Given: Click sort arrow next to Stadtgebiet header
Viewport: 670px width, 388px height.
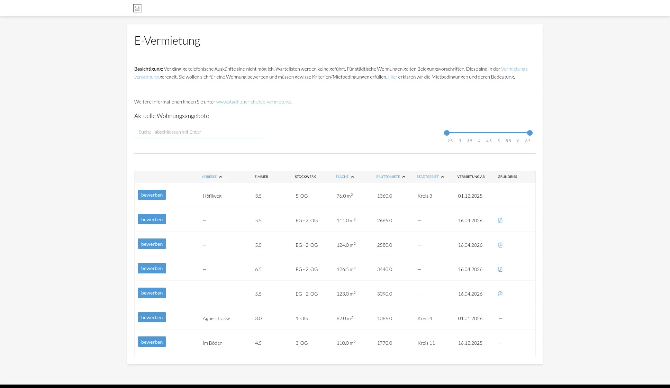Looking at the screenshot, I should coord(442,177).
